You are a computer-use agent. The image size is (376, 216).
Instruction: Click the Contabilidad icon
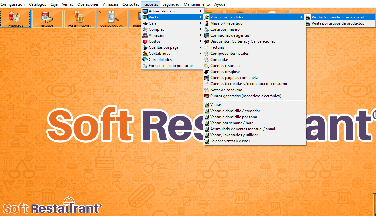click(x=145, y=54)
